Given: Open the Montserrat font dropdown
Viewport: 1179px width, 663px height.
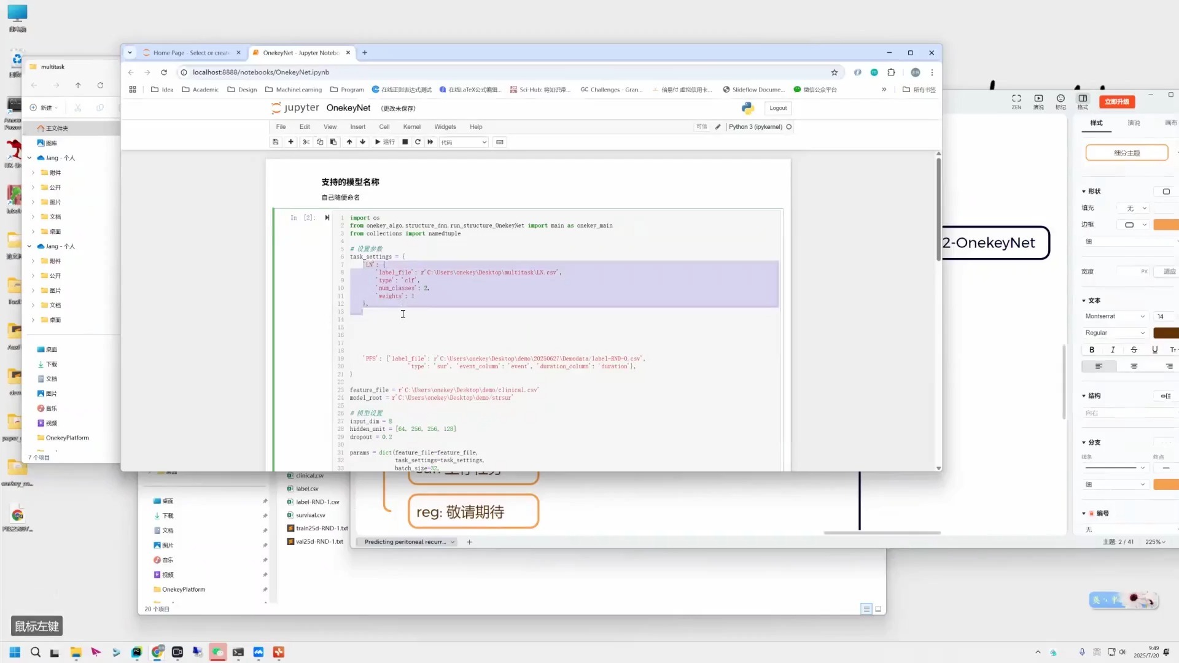Looking at the screenshot, I should 1115,317.
